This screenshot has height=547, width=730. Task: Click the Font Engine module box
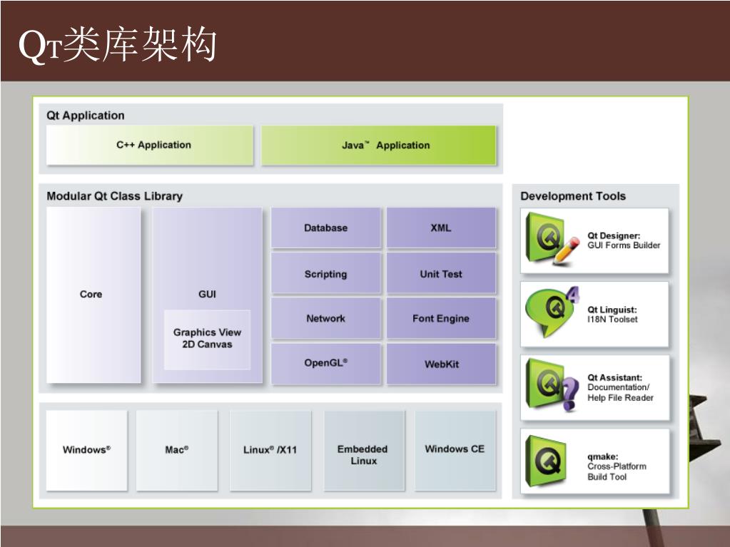point(441,319)
